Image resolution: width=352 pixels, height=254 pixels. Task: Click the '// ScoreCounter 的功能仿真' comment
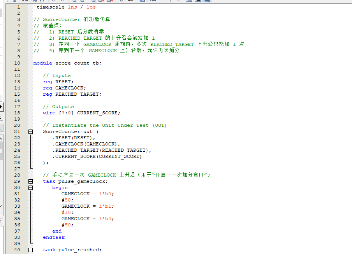(x=72, y=19)
